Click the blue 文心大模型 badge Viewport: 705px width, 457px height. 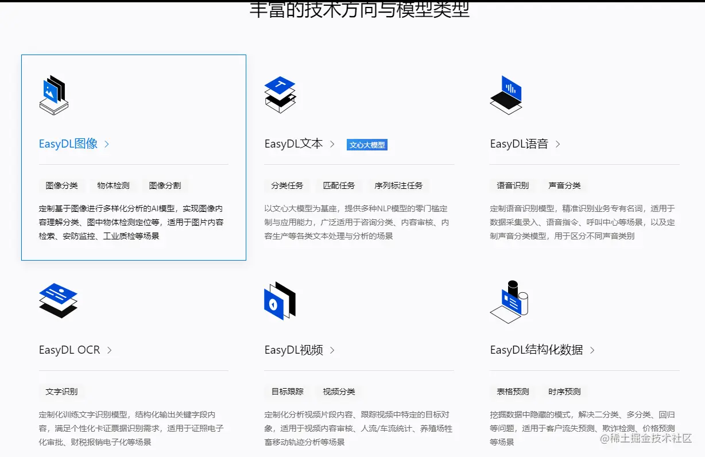(x=367, y=145)
